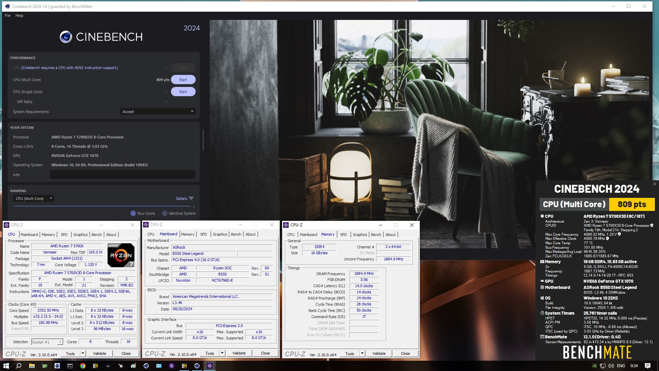Image resolution: width=659 pixels, height=371 pixels.
Task: Click Cinebench left panel scrollbar
Action: [x=203, y=140]
